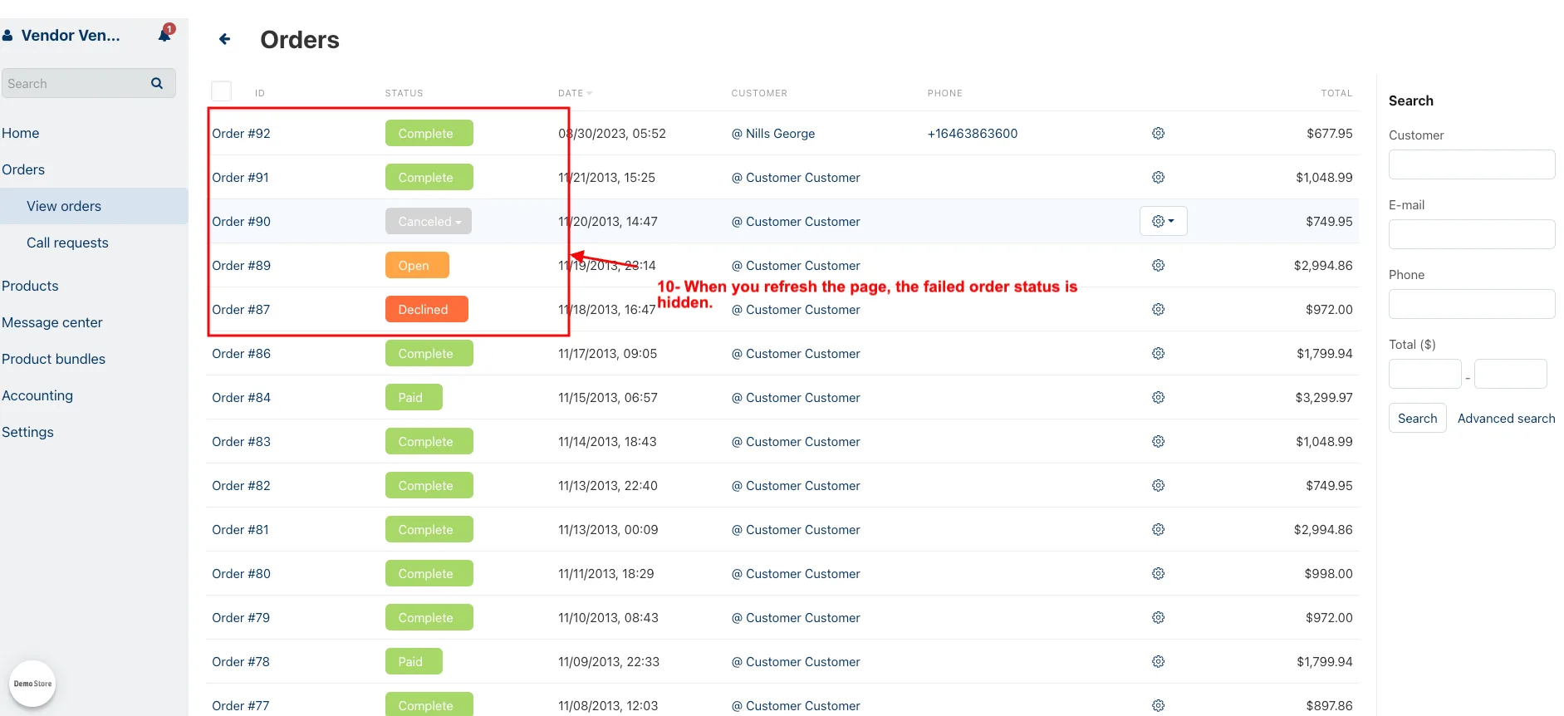
Task: Open gear dropdown button for Order #90
Action: (x=1163, y=221)
